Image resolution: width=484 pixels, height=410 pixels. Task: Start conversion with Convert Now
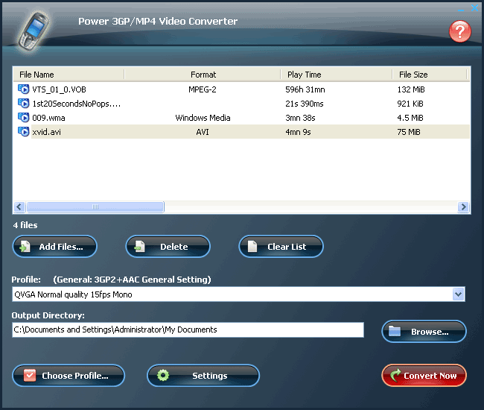click(x=424, y=376)
